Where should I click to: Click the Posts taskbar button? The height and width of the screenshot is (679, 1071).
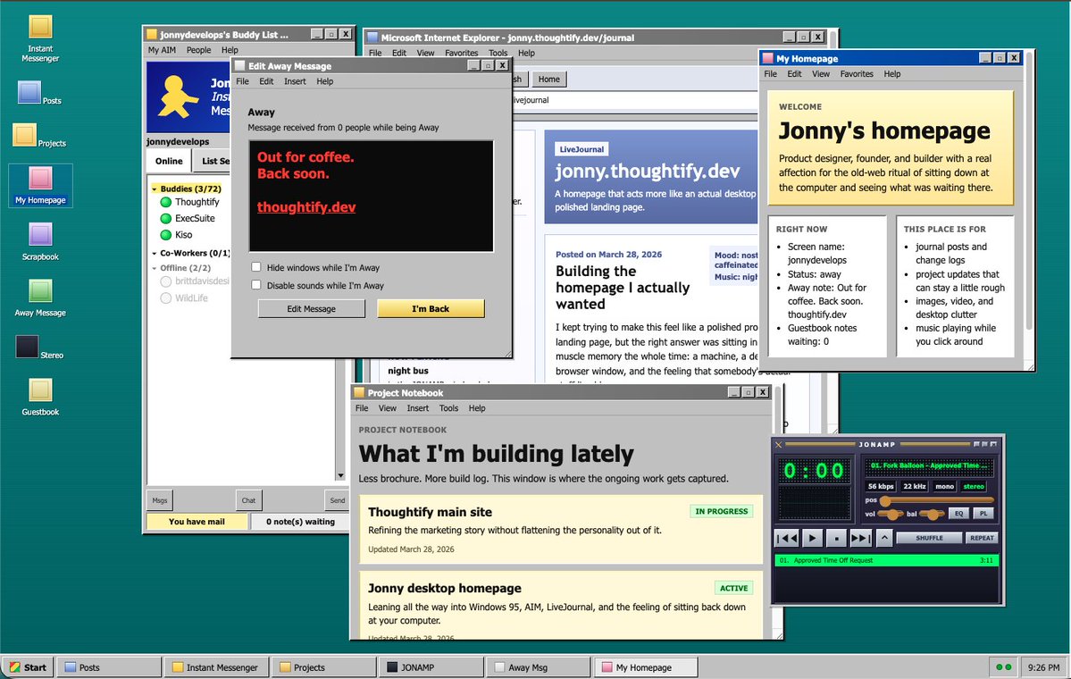(109, 667)
